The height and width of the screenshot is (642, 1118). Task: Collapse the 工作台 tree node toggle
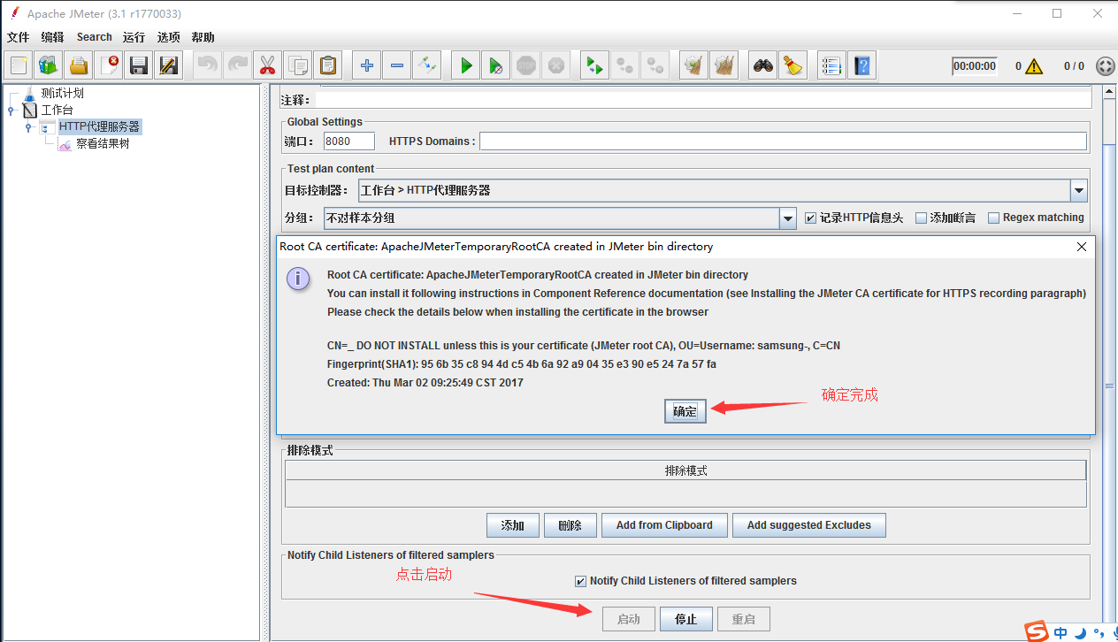(x=11, y=111)
